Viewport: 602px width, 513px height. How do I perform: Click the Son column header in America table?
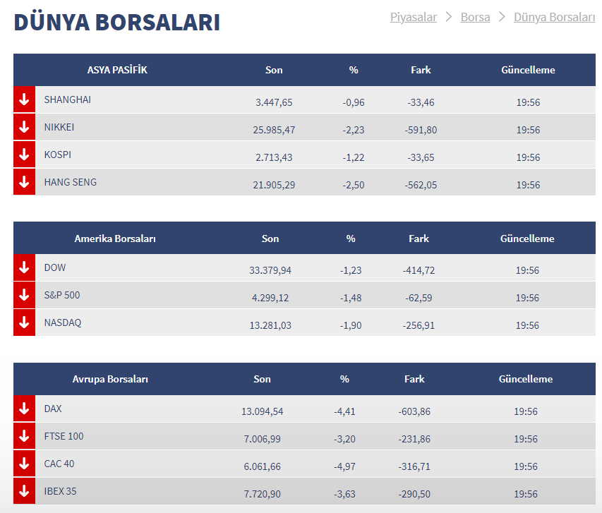coord(270,239)
